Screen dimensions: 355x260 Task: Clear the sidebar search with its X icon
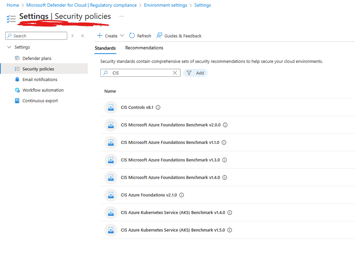[x=73, y=36]
